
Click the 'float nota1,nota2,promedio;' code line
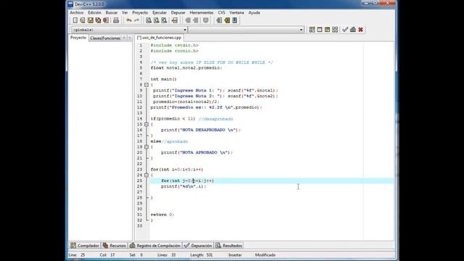pos(186,68)
